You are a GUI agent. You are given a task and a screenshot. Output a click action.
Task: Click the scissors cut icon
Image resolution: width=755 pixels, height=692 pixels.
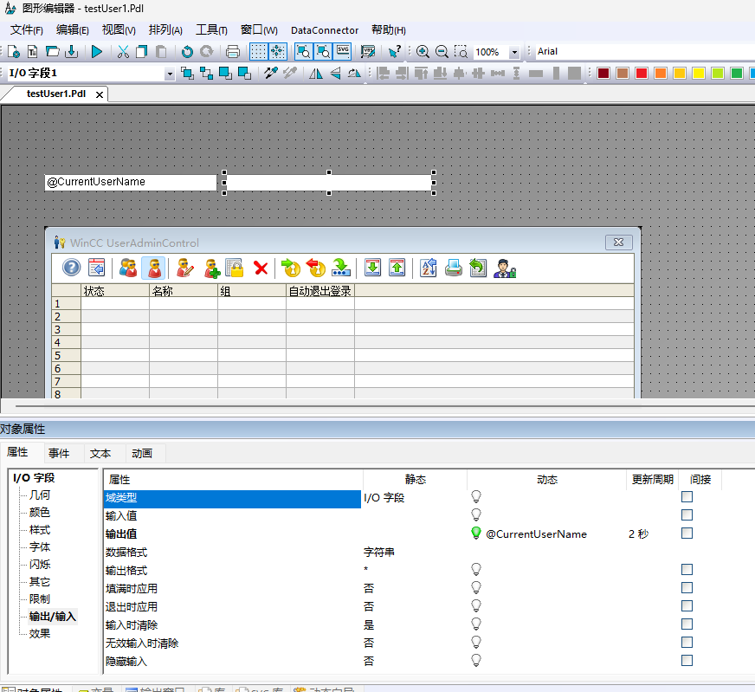click(123, 52)
